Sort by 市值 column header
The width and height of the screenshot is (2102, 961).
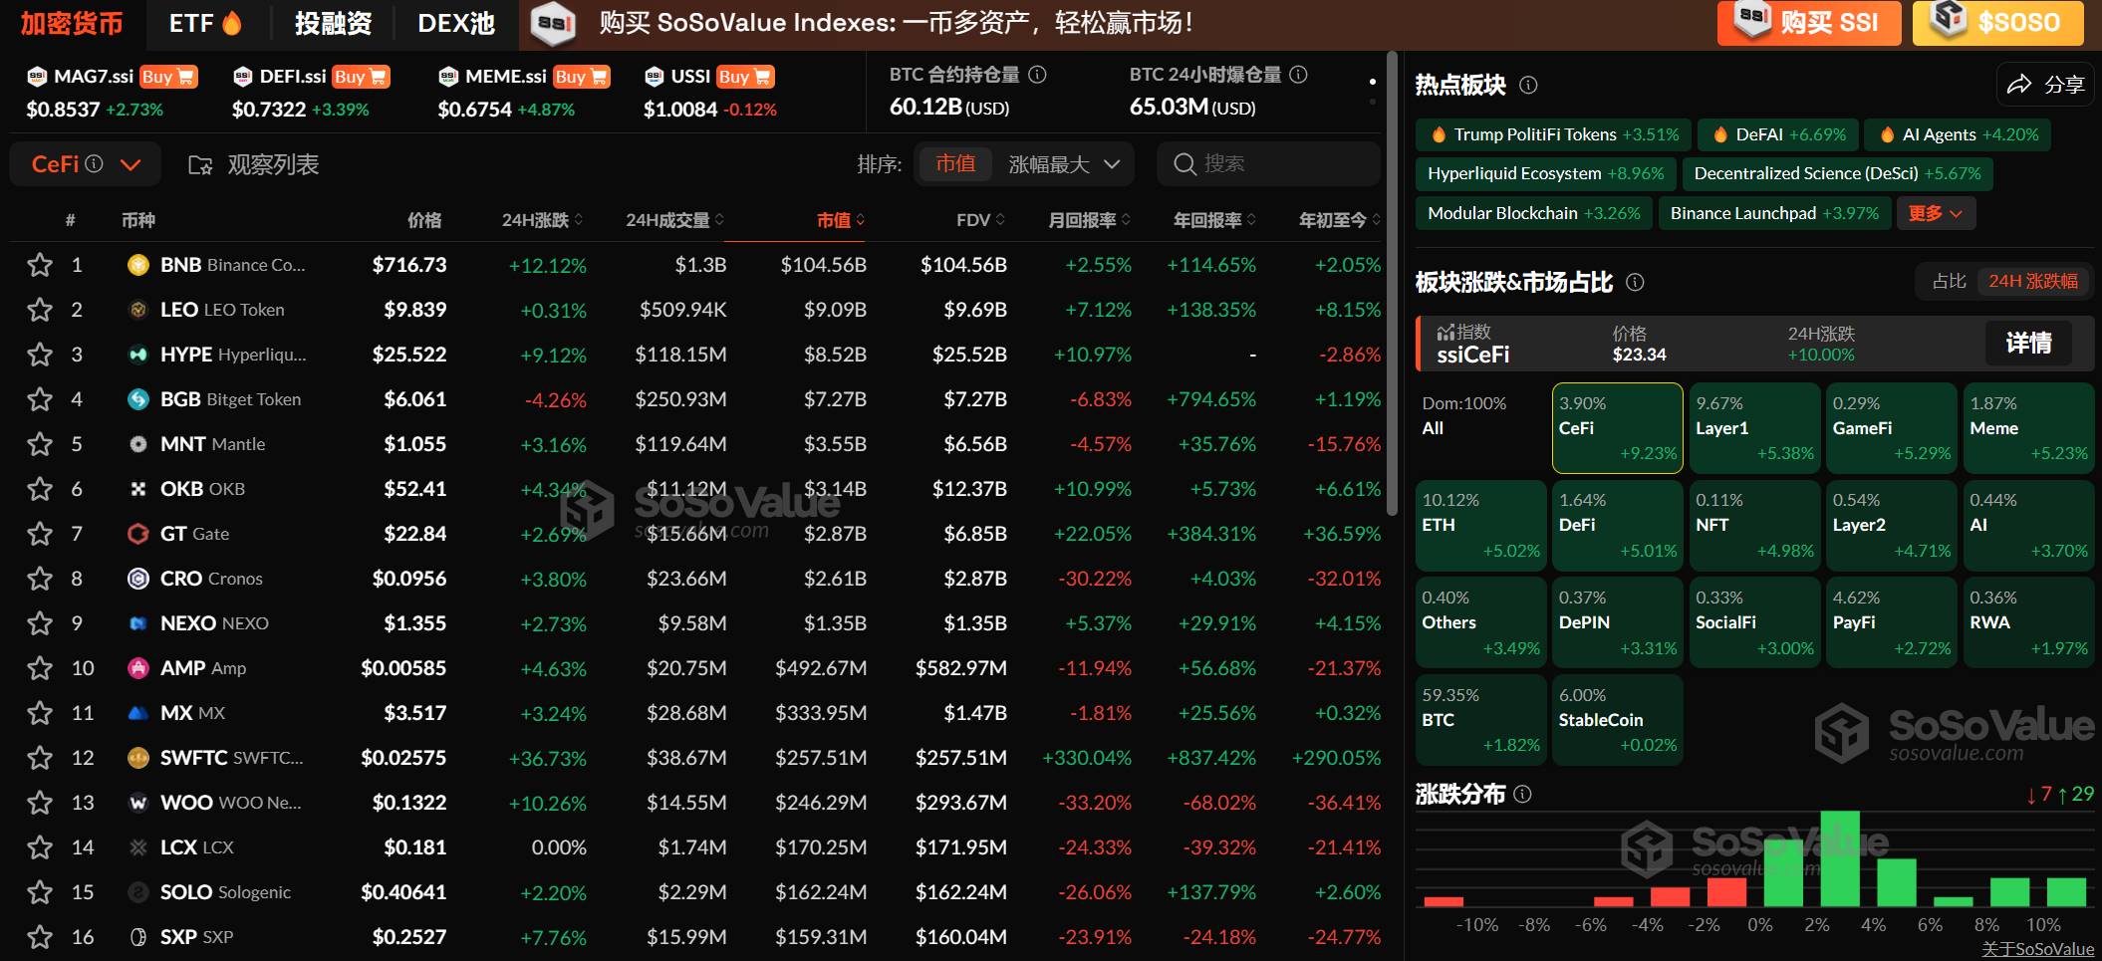pos(841,220)
